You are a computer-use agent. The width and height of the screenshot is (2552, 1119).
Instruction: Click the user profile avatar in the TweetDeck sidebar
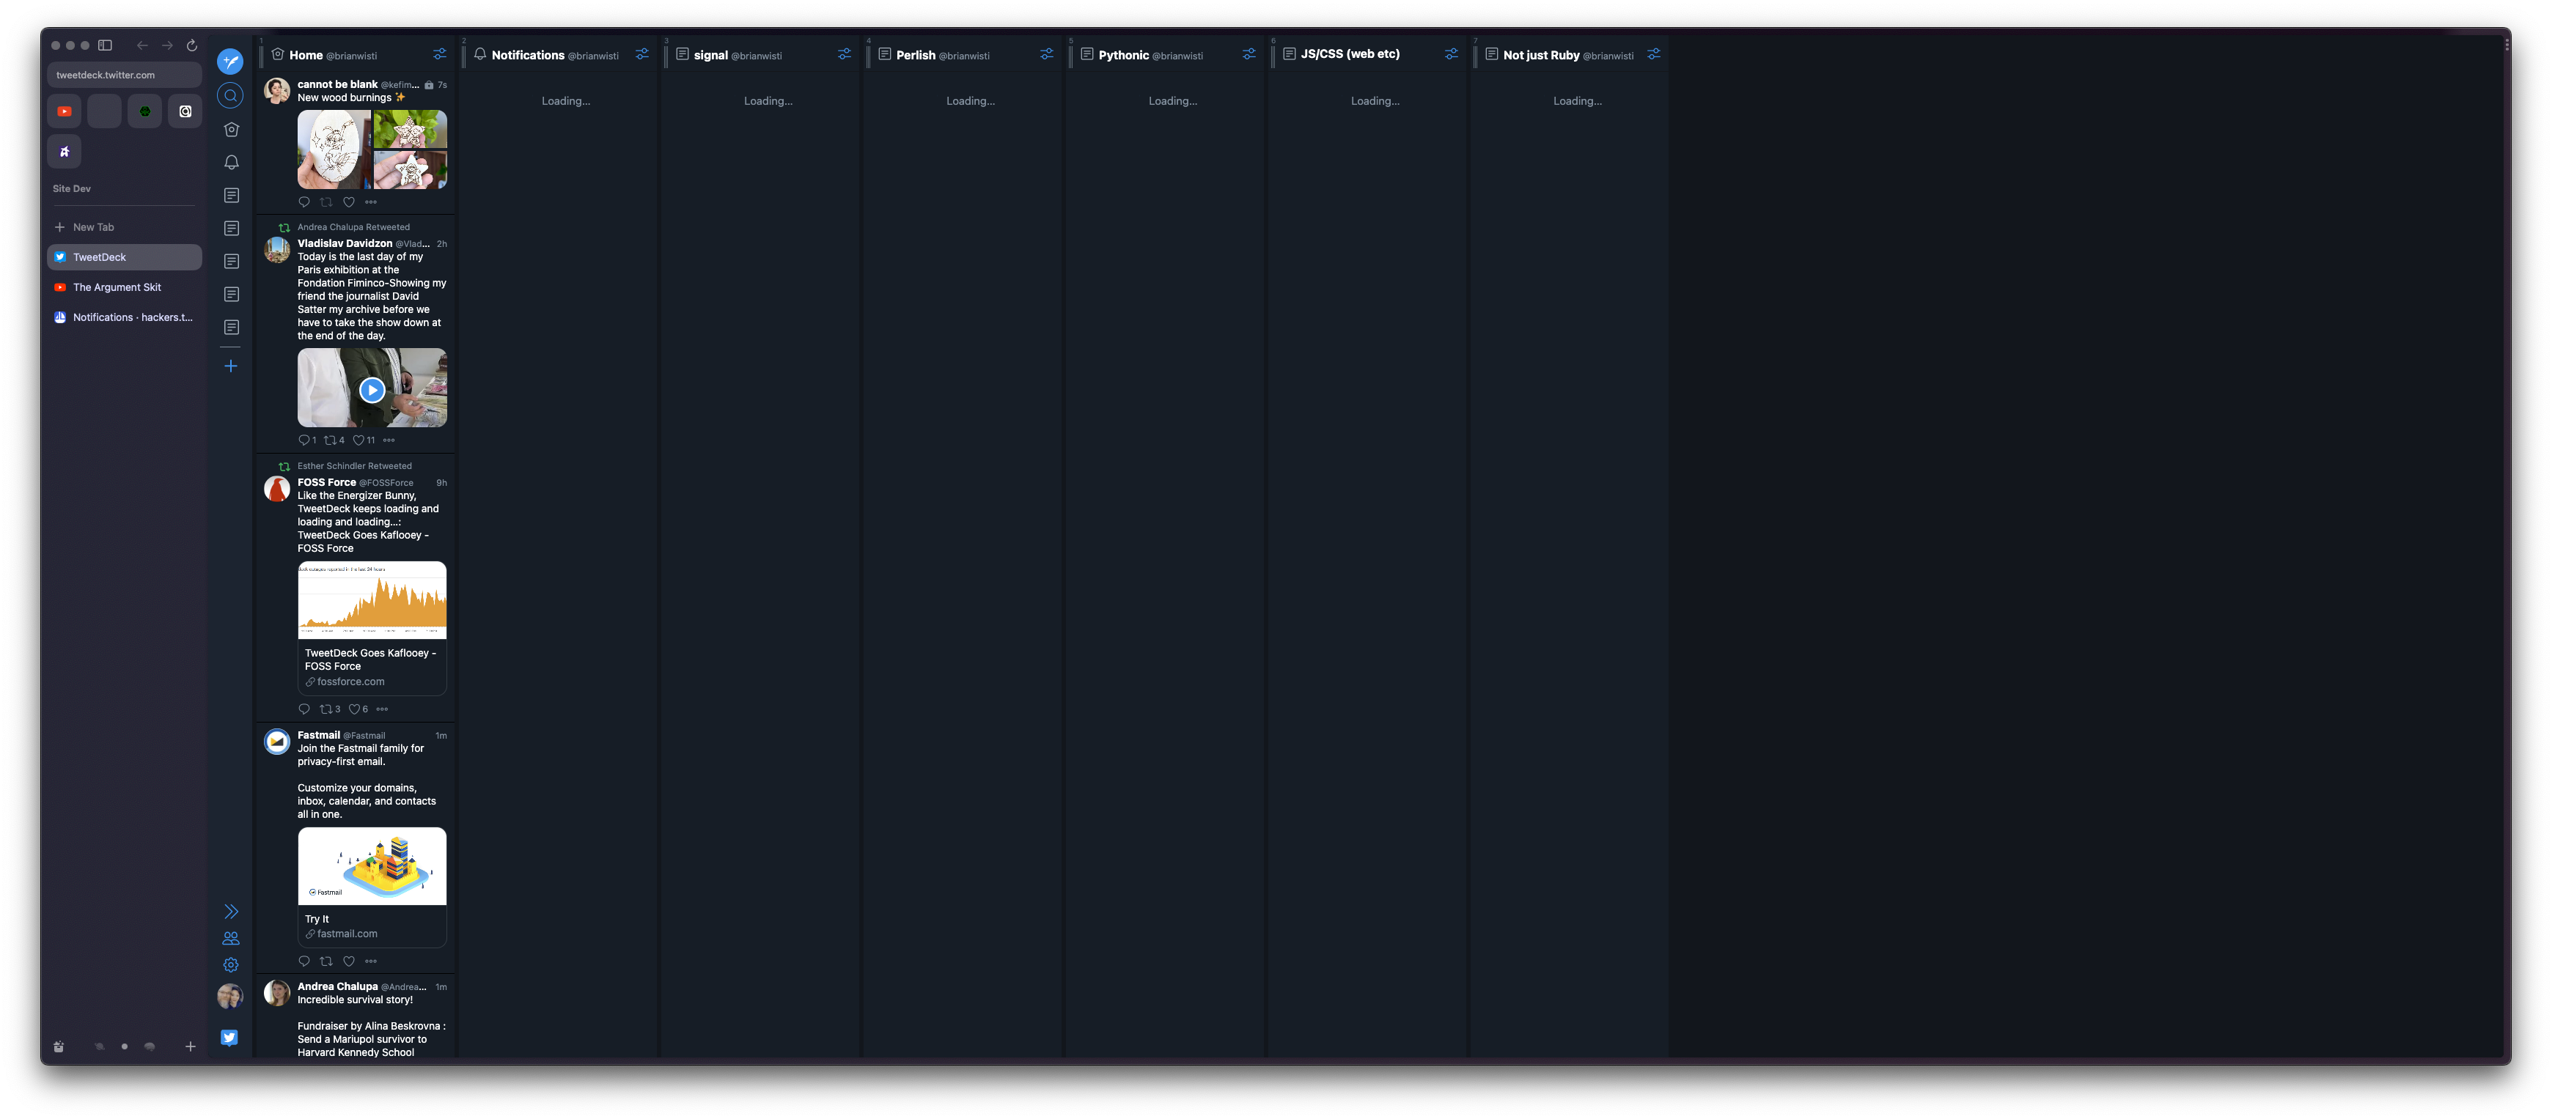coord(230,996)
